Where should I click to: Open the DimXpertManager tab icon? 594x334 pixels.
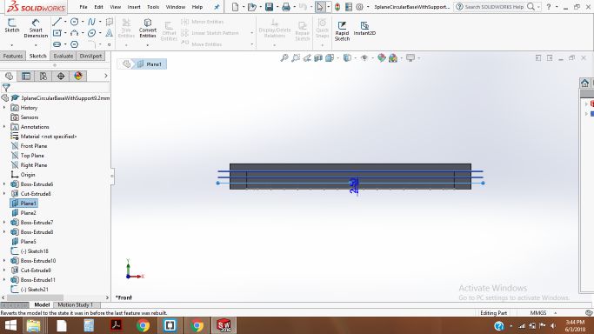[x=61, y=77]
